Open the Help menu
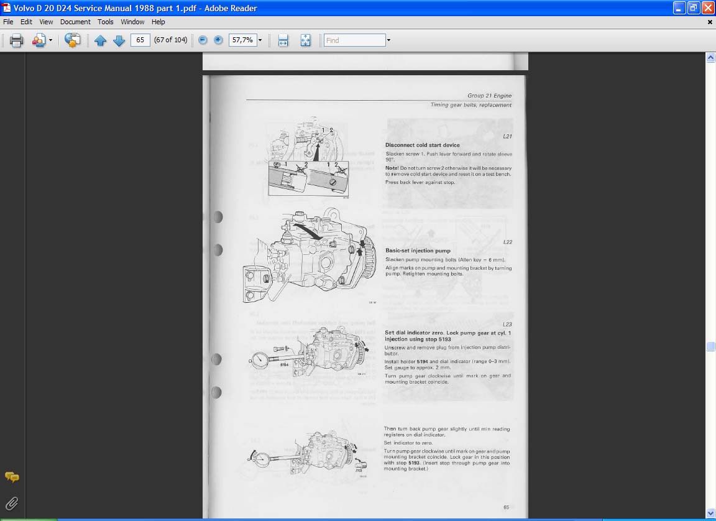Viewport: 716px width, 521px height. point(158,22)
